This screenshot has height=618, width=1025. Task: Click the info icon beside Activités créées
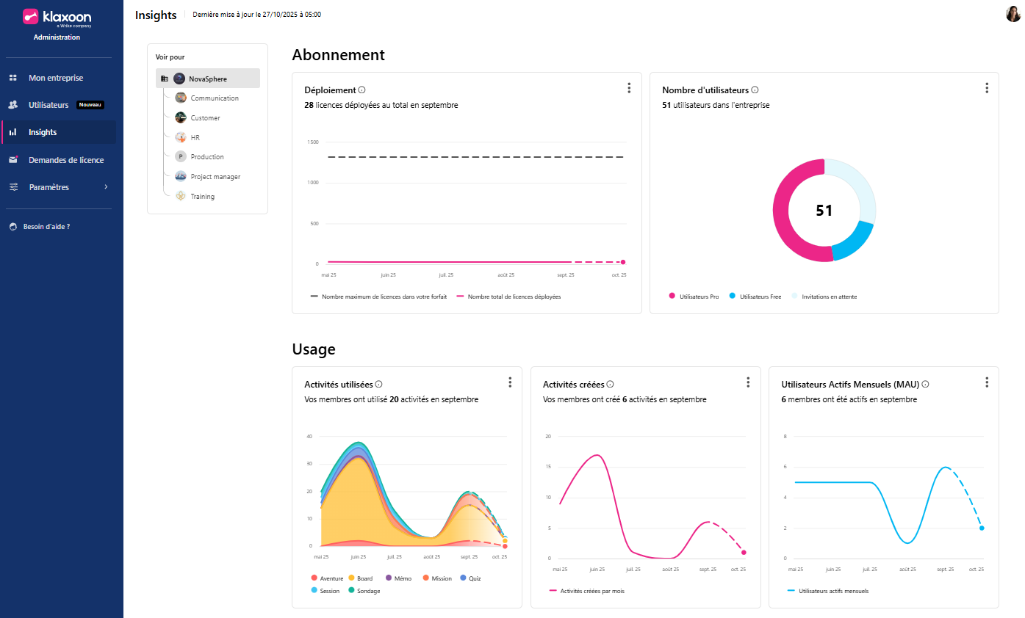click(x=610, y=384)
